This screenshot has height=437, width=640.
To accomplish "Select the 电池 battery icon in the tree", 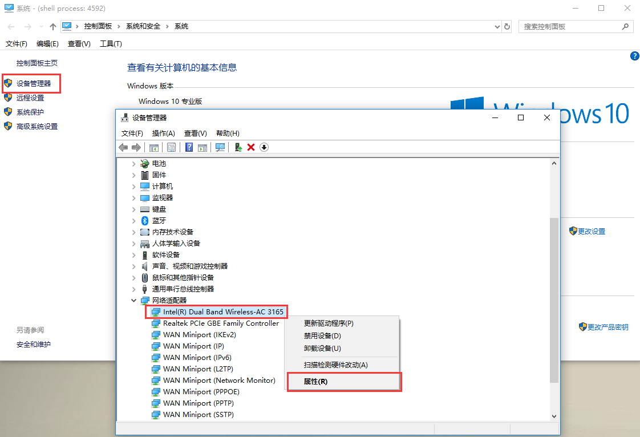I will [x=144, y=164].
